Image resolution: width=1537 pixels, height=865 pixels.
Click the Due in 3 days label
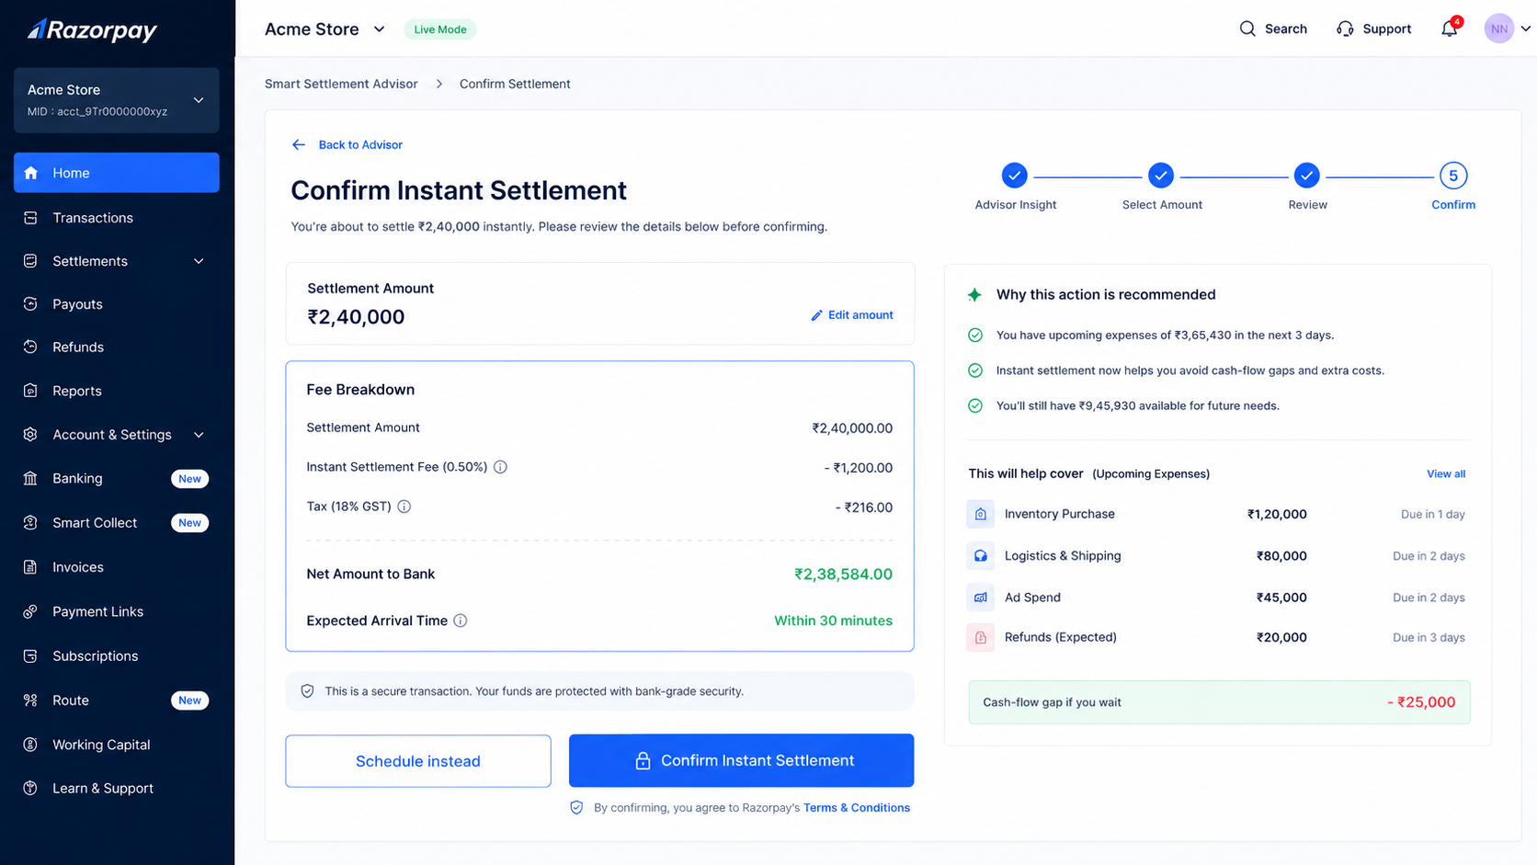click(1429, 638)
